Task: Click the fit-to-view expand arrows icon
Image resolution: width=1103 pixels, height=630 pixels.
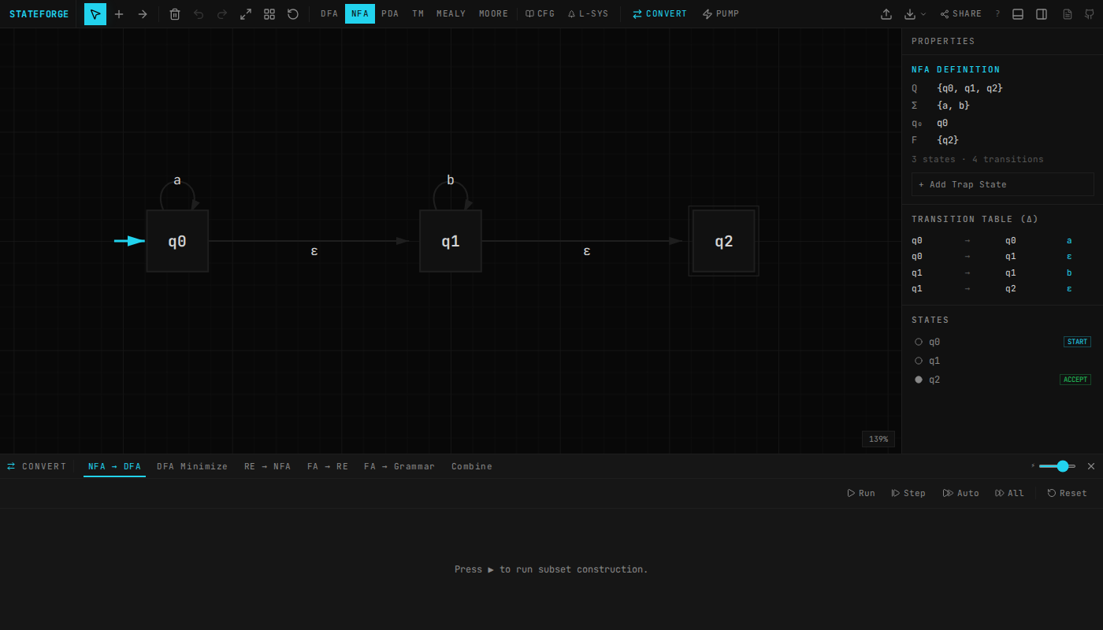Action: pos(246,14)
